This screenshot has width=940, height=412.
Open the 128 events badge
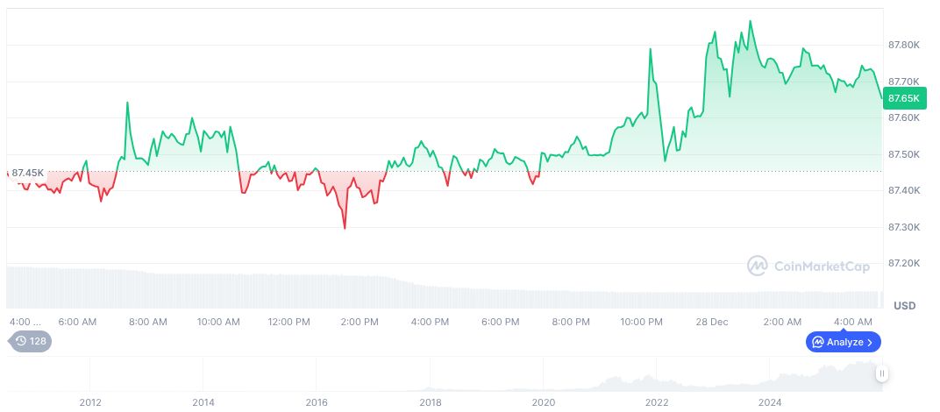pyautogui.click(x=31, y=341)
